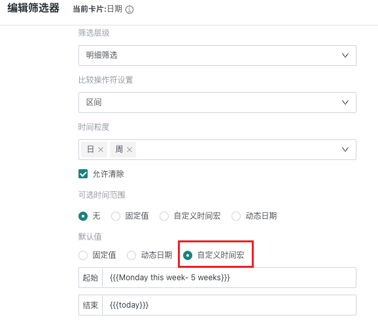Click the 编辑筛选器 title text

[x=33, y=8]
